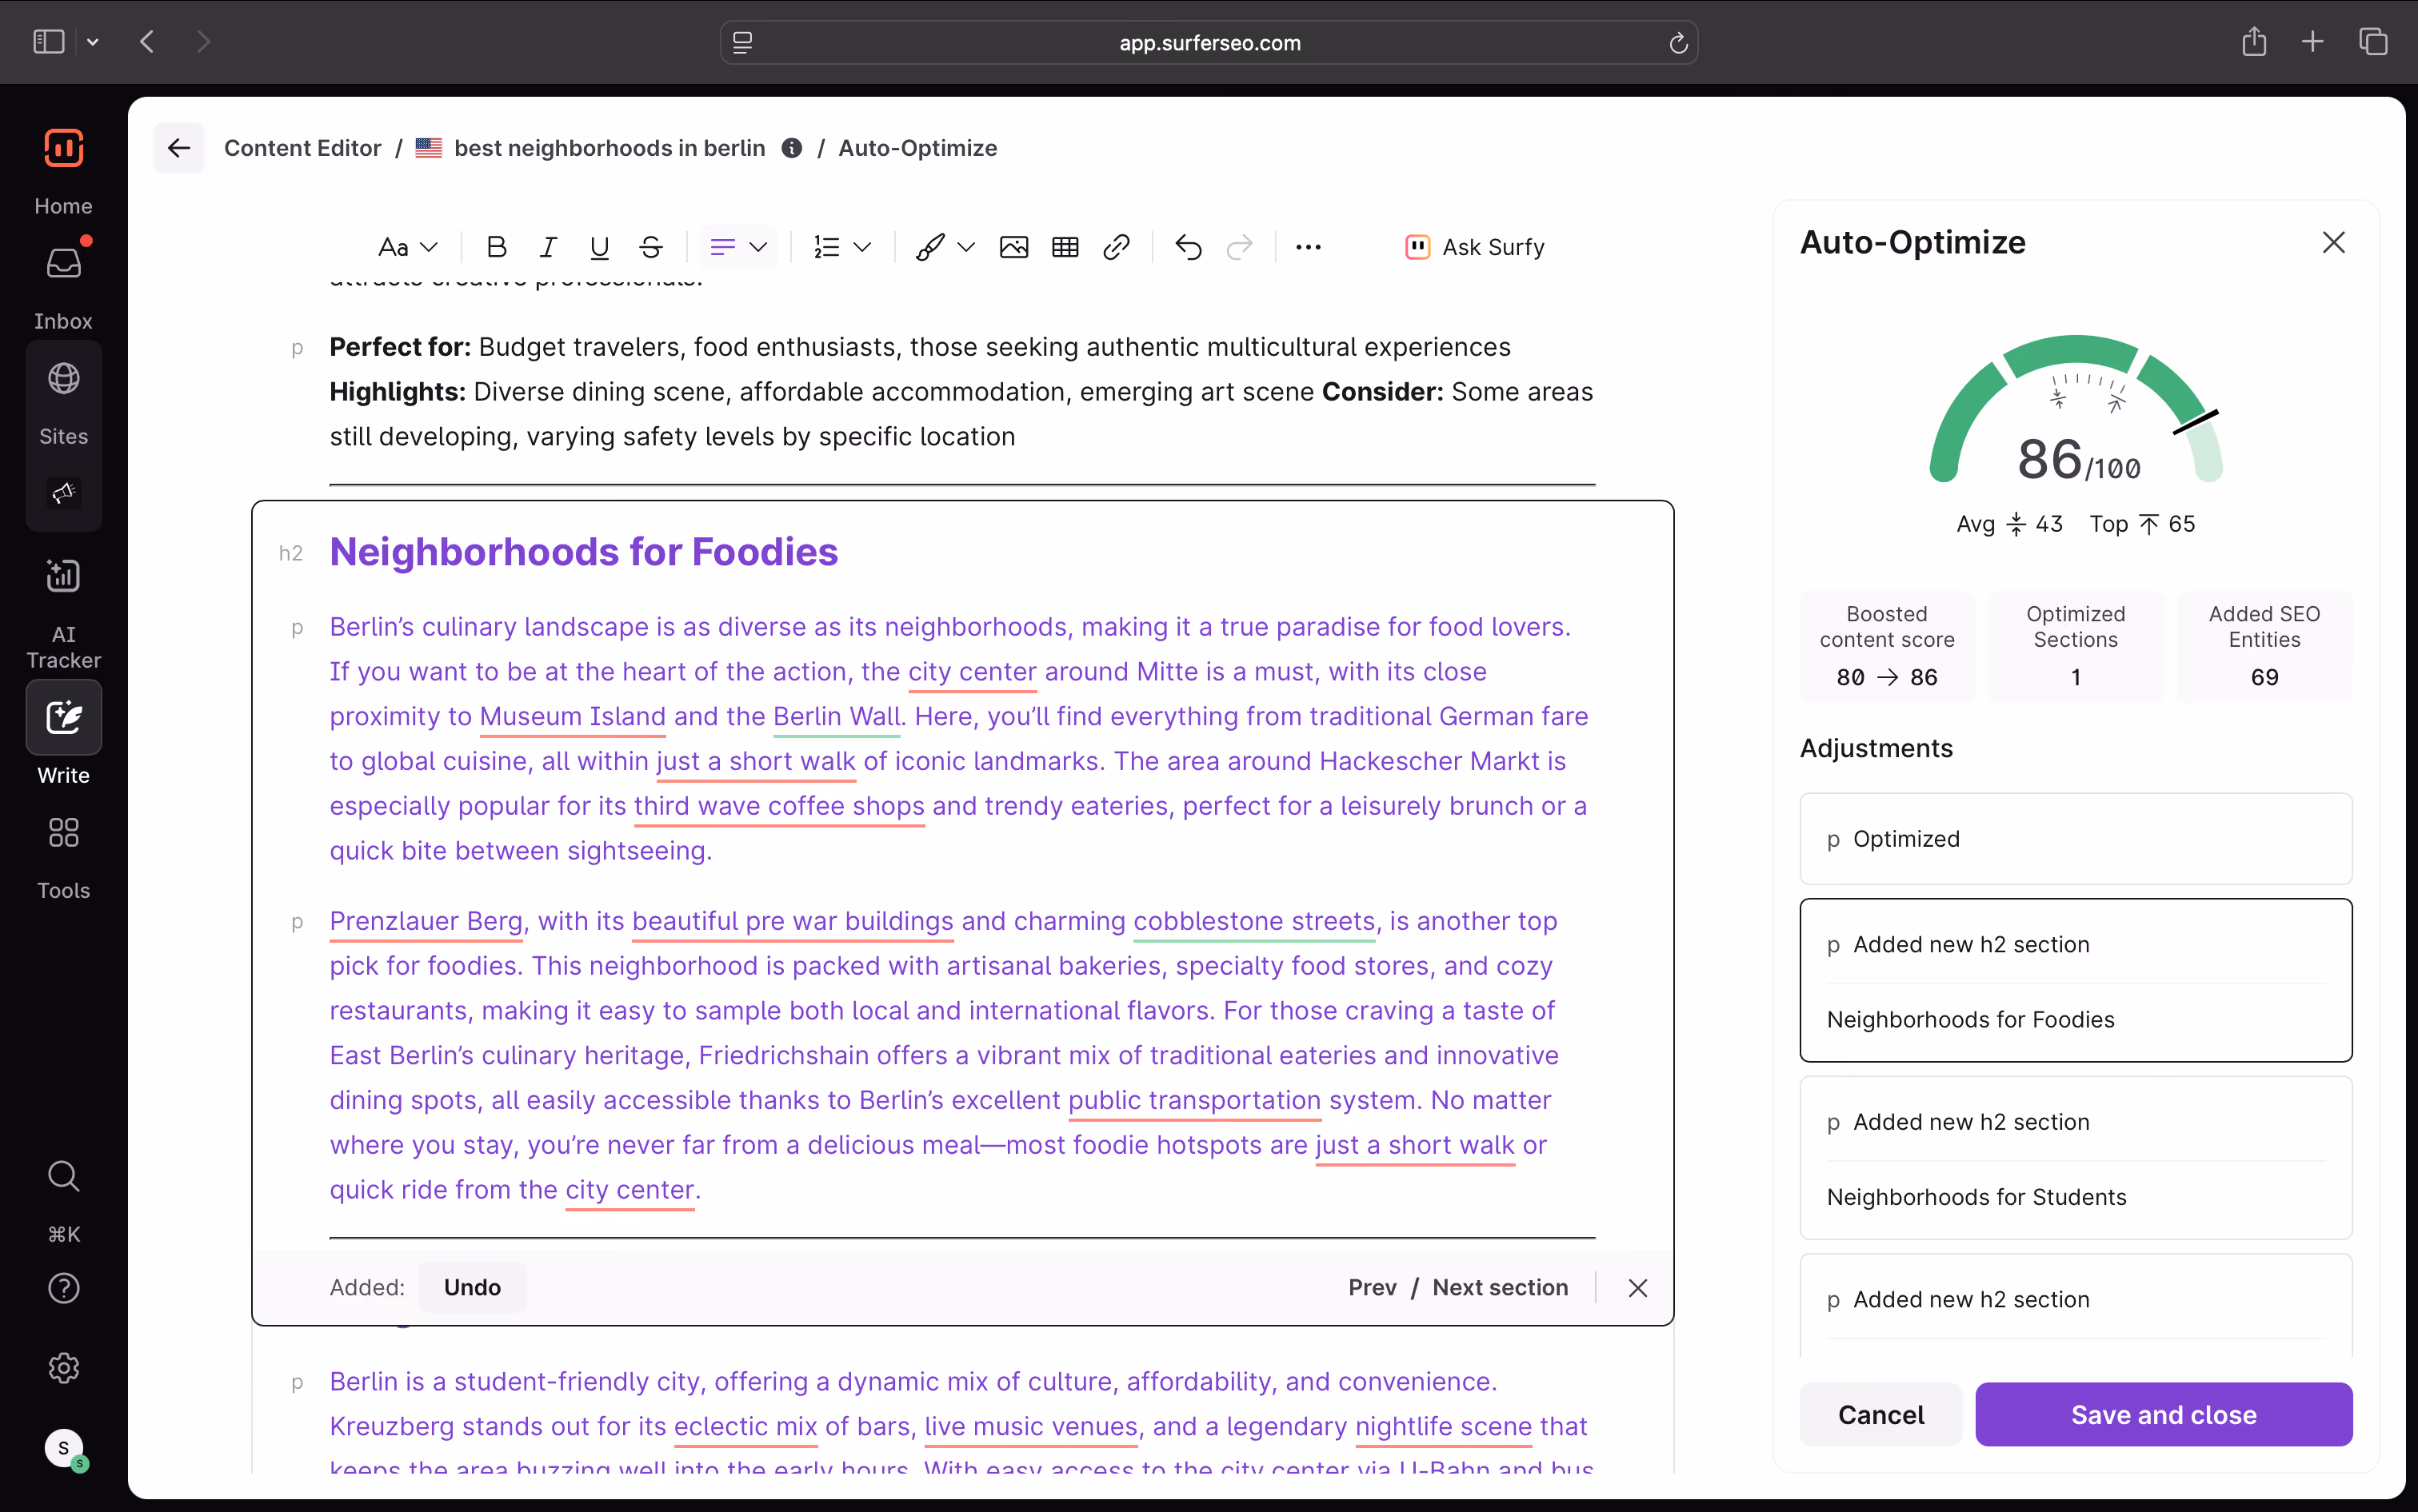Viewport: 2418px width, 1512px height.
Task: Insert an image with the image icon
Action: [x=1013, y=247]
